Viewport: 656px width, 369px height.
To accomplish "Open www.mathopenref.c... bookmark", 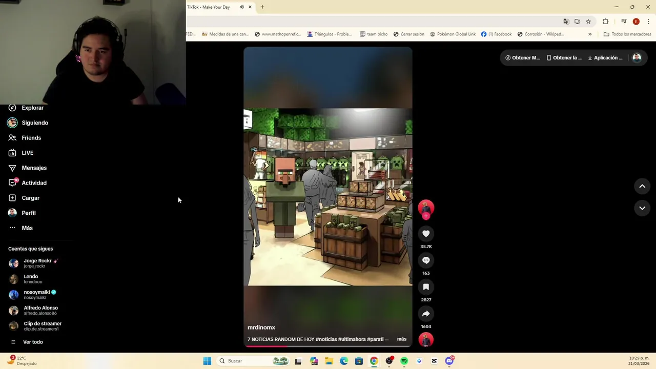I will (277, 34).
